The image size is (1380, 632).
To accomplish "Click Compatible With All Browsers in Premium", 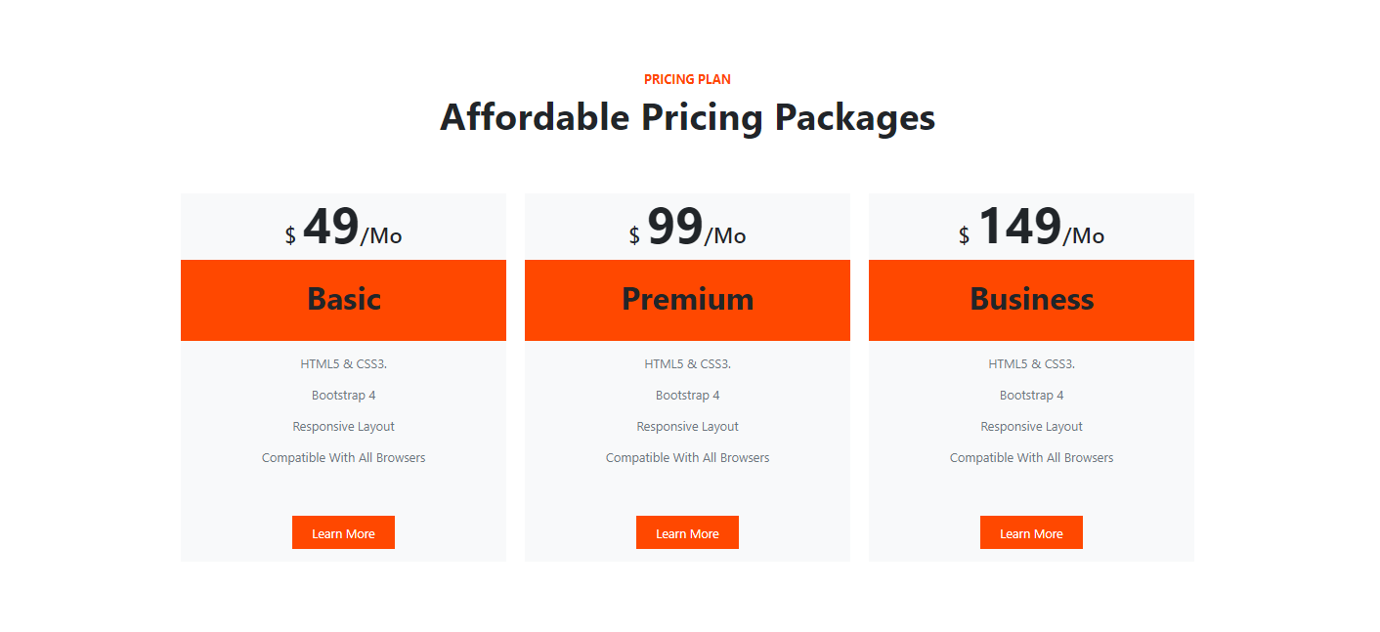I will point(687,458).
